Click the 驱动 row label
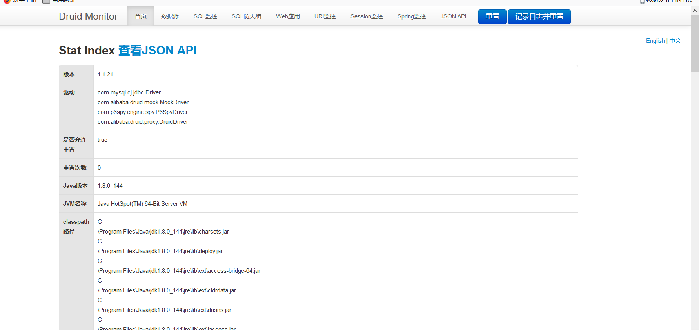Viewport: 699px width, 330px height. pos(69,92)
